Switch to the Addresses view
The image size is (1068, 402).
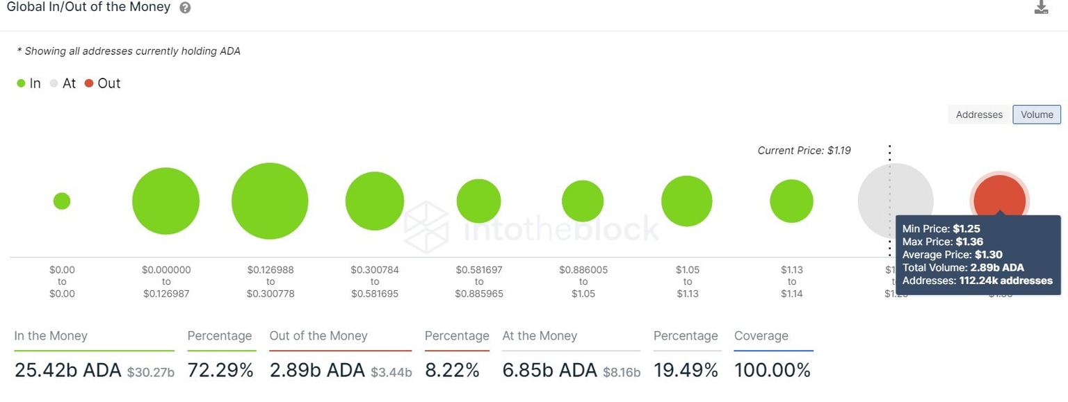pyautogui.click(x=978, y=115)
